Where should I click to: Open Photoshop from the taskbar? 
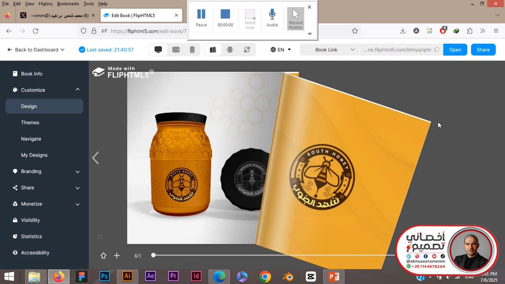point(104,276)
